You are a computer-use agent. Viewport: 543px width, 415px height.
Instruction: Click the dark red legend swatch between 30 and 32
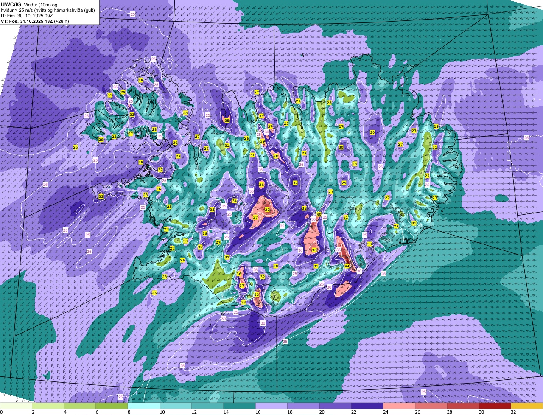[495, 406]
